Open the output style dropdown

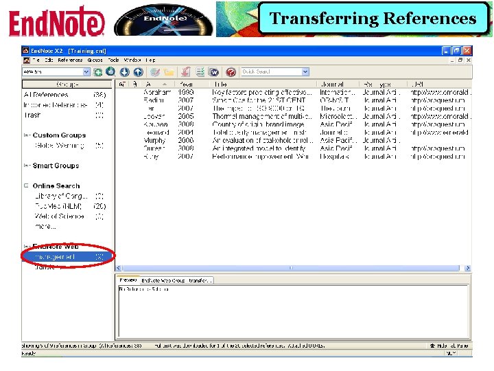[x=86, y=72]
